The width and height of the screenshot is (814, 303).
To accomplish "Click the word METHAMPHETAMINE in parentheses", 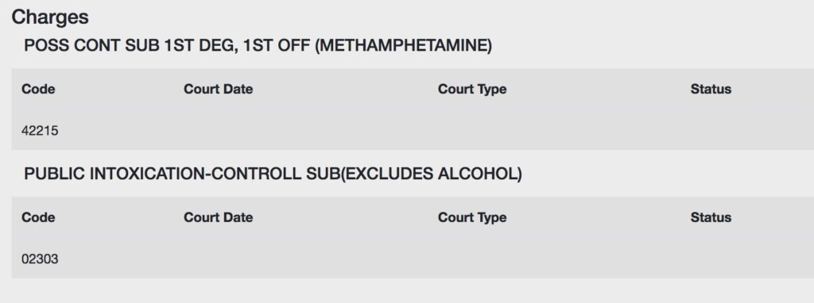I will point(403,45).
